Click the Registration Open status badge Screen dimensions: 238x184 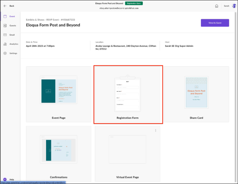(134, 3)
